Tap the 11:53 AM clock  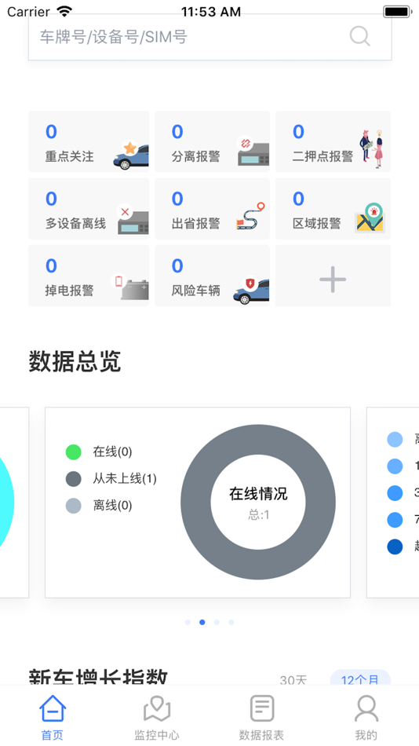[211, 12]
